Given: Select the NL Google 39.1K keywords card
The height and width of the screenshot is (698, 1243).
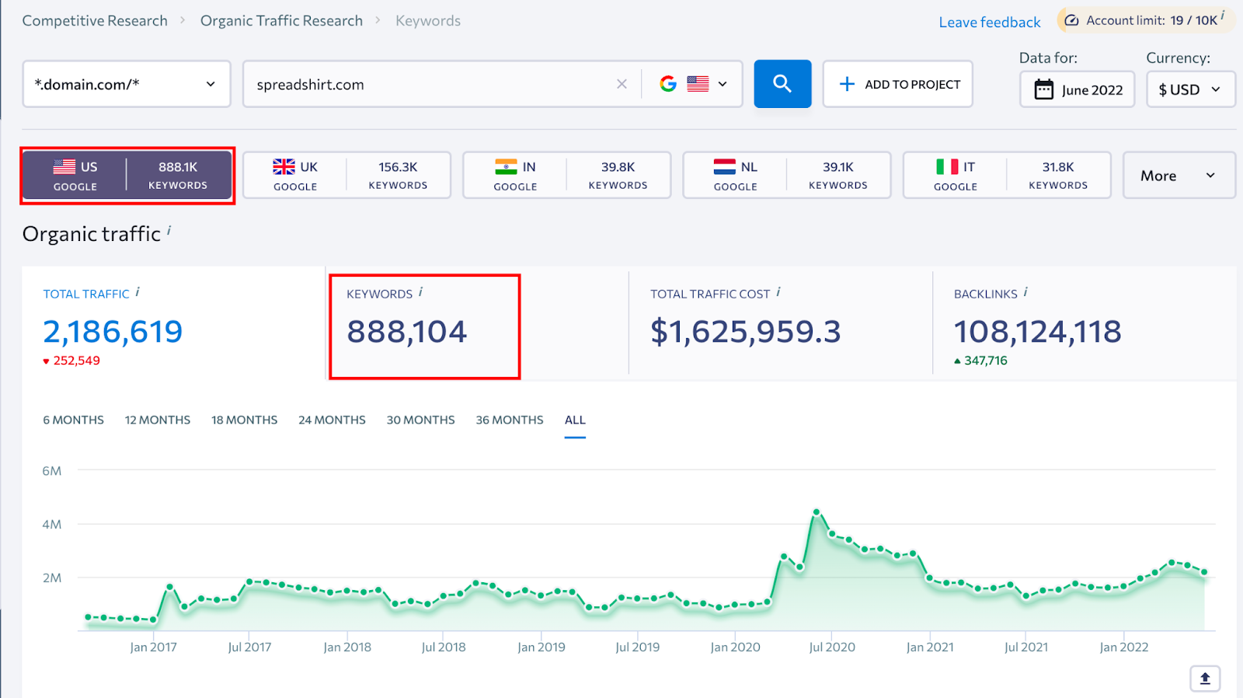Looking at the screenshot, I should click(787, 175).
